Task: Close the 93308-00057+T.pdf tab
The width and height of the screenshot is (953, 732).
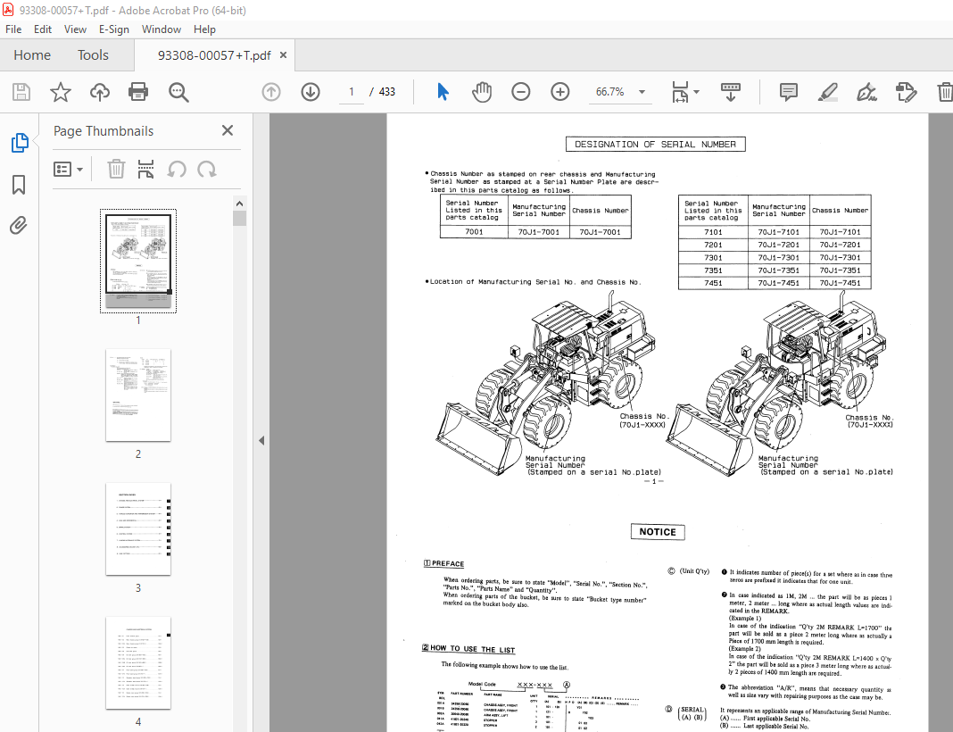Action: pos(283,55)
